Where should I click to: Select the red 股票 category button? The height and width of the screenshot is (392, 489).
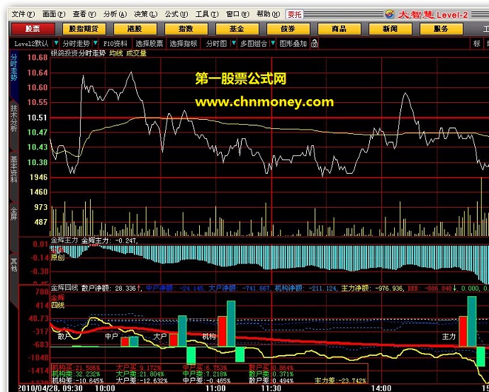click(33, 29)
